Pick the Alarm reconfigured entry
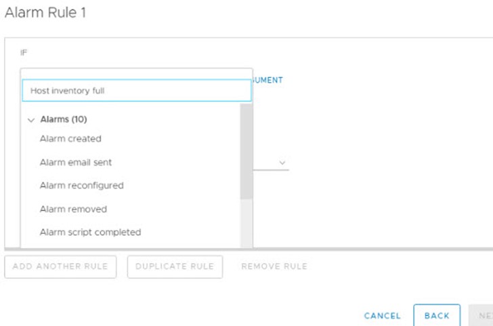 tap(81, 186)
